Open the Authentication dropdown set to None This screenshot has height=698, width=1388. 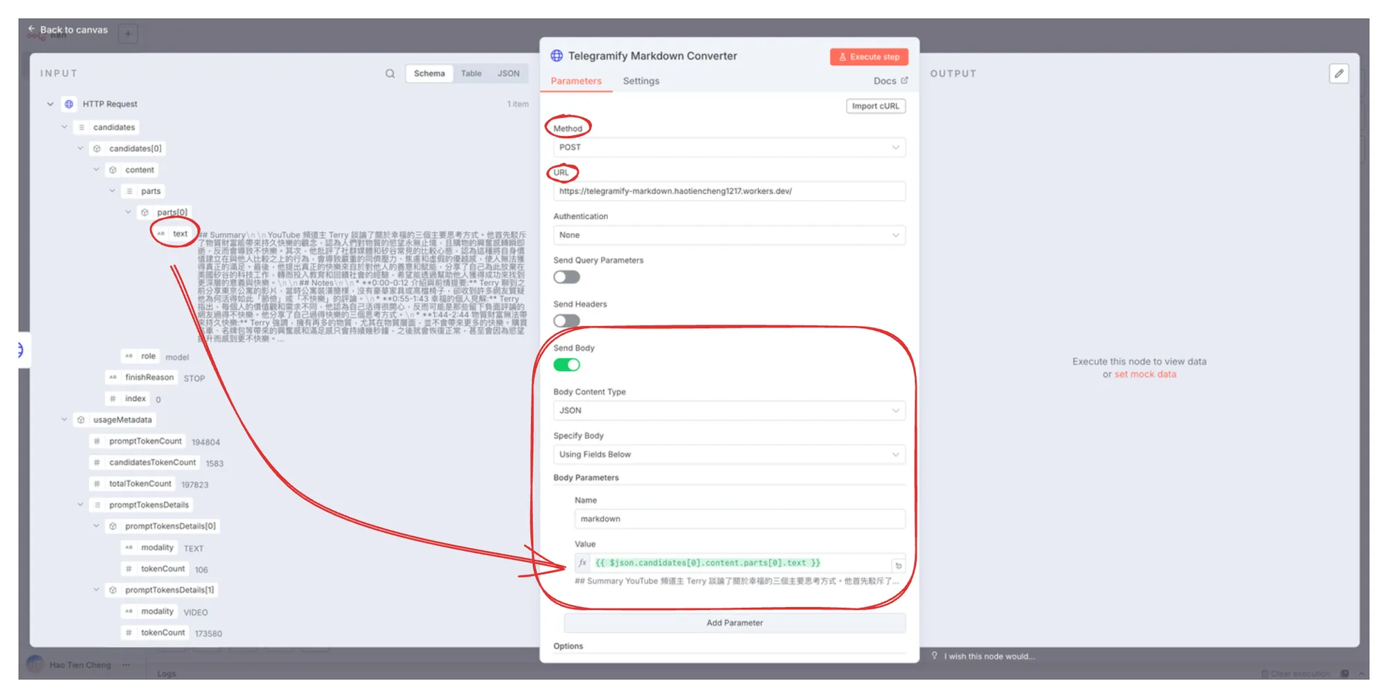(729, 235)
